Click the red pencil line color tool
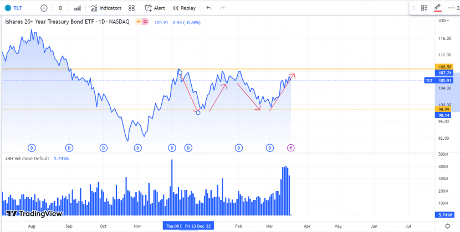This screenshot has height=232, width=460. [437, 8]
